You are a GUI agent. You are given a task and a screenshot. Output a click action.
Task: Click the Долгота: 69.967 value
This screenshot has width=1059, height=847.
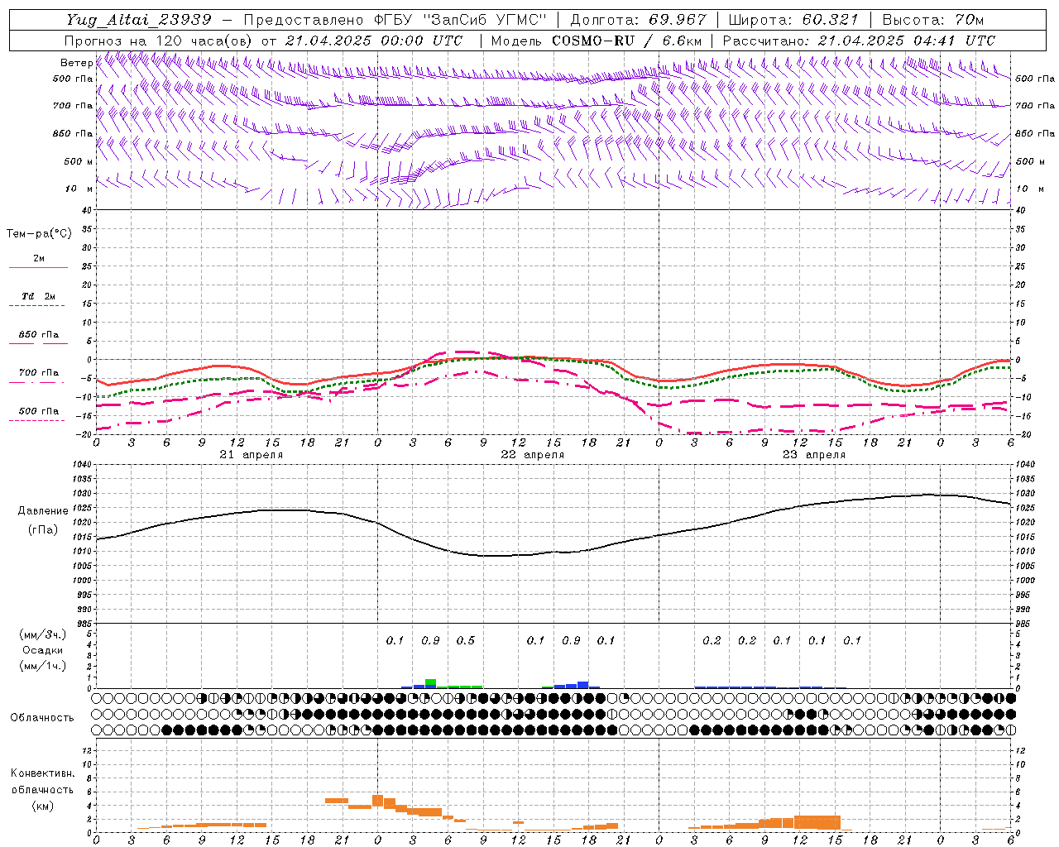click(x=639, y=20)
